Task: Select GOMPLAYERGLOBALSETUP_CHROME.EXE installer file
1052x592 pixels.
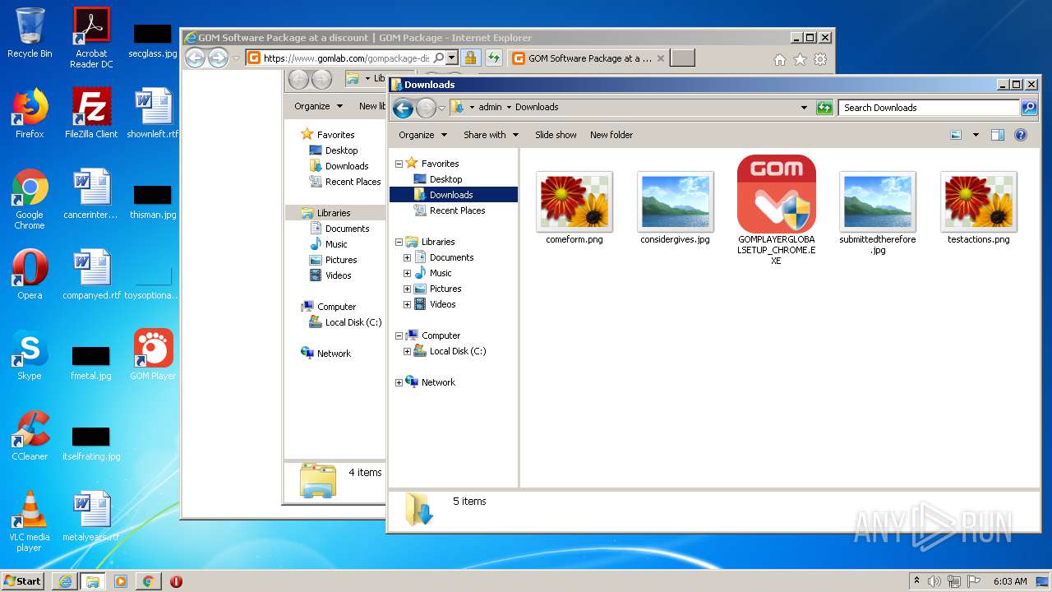Action: click(x=776, y=210)
